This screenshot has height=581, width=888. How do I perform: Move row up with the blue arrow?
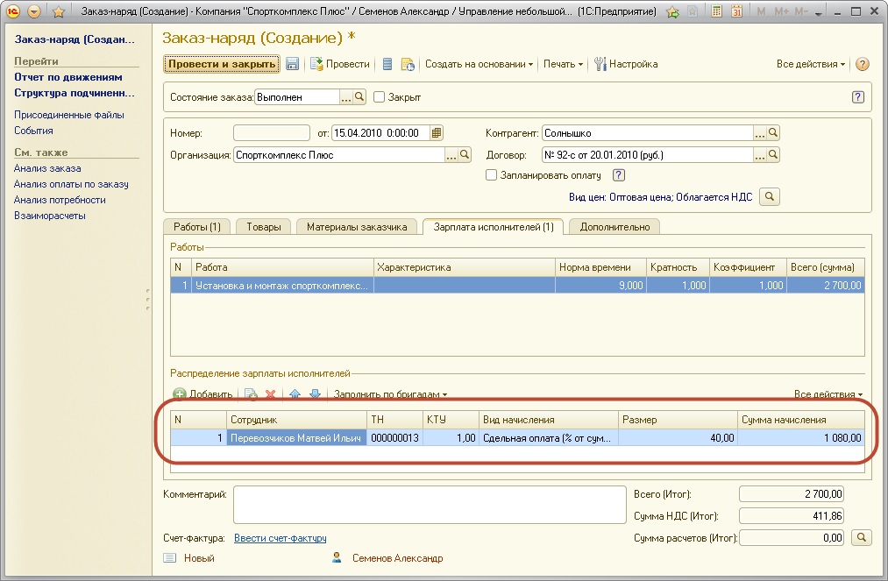pos(295,394)
